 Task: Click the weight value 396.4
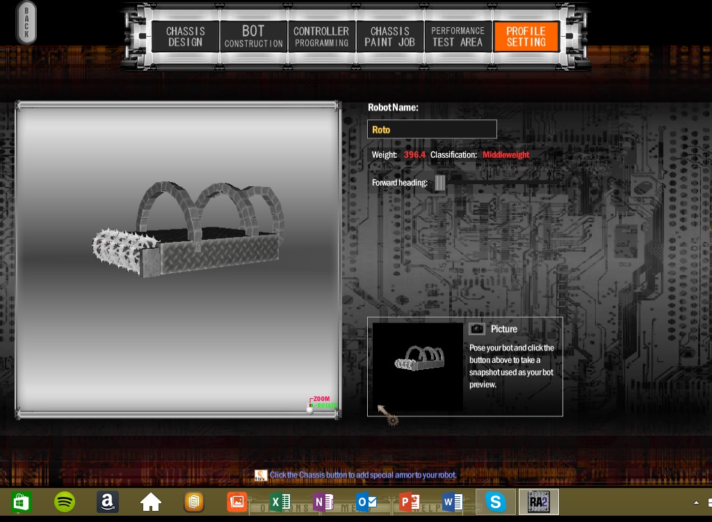(414, 155)
